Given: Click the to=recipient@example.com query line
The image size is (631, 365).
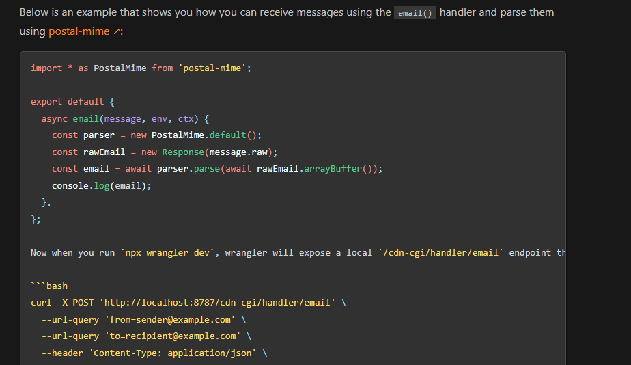Looking at the screenshot, I should point(146,336).
